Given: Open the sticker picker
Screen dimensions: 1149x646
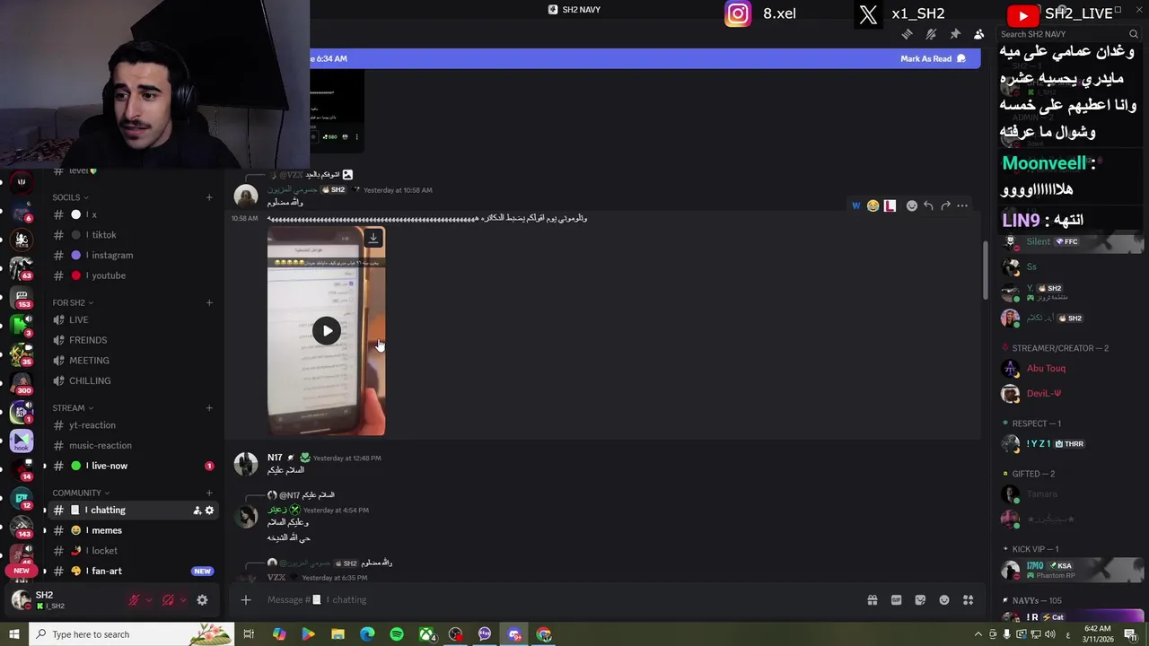Looking at the screenshot, I should (920, 600).
